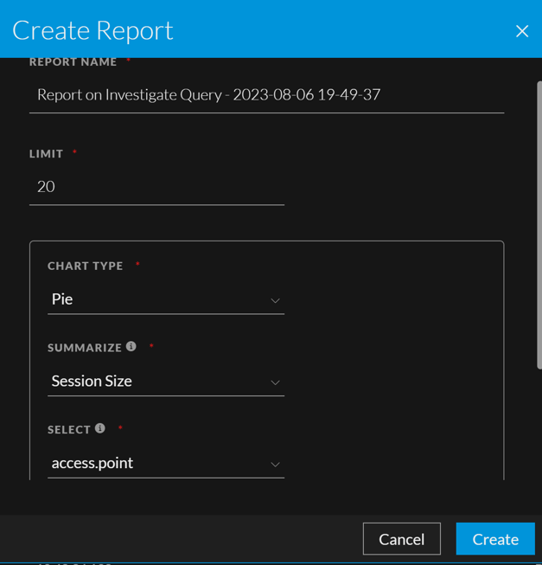The height and width of the screenshot is (565, 542).
Task: Click the info icon next to Summarize
Action: pos(131,347)
